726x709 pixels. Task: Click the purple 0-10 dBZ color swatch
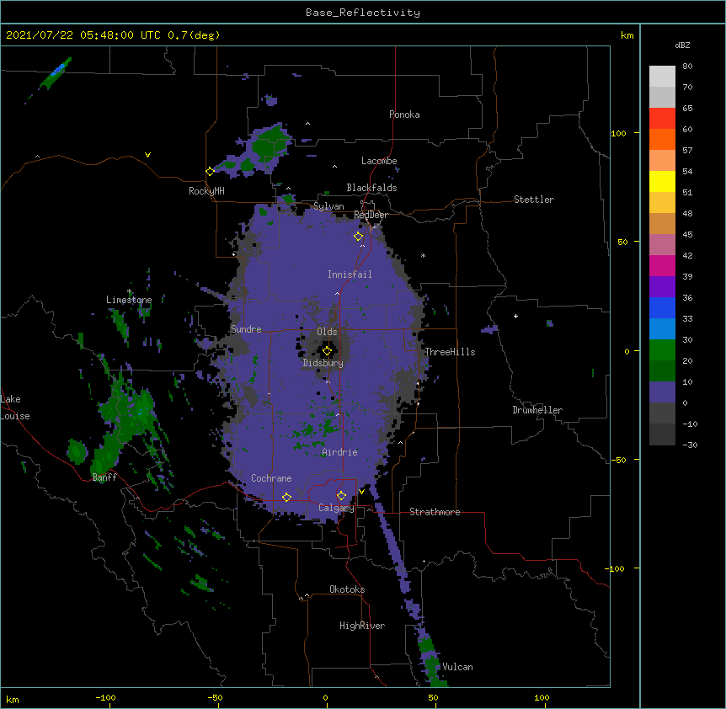(x=662, y=392)
